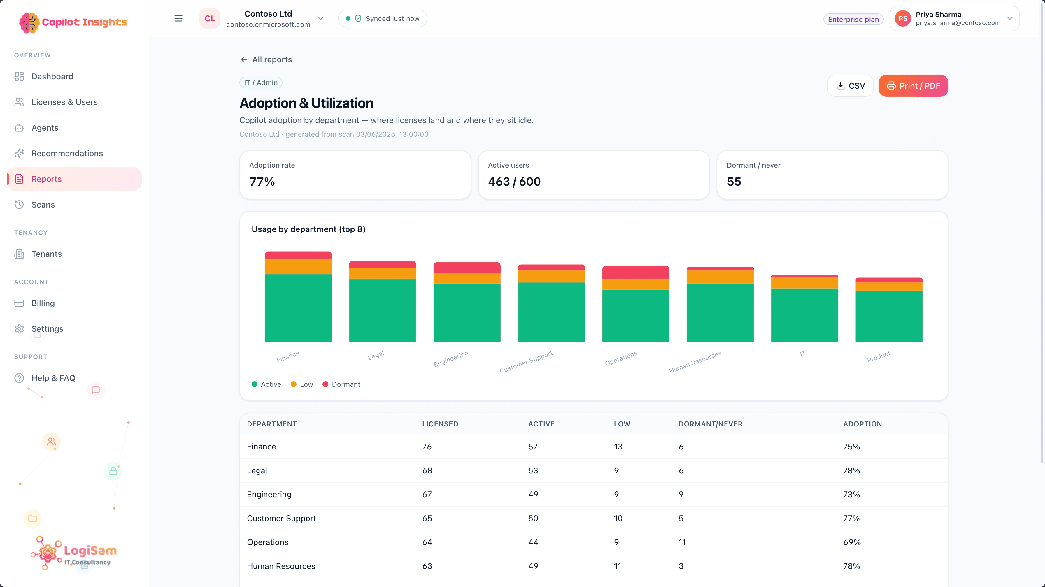
Task: Click the Settings gear icon
Action: pyautogui.click(x=19, y=329)
